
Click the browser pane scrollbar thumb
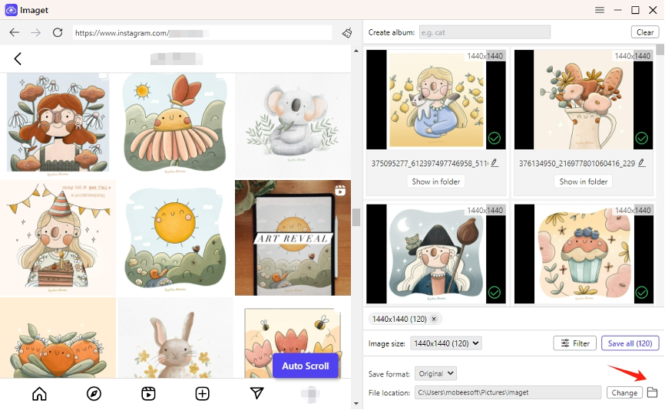[x=356, y=217]
